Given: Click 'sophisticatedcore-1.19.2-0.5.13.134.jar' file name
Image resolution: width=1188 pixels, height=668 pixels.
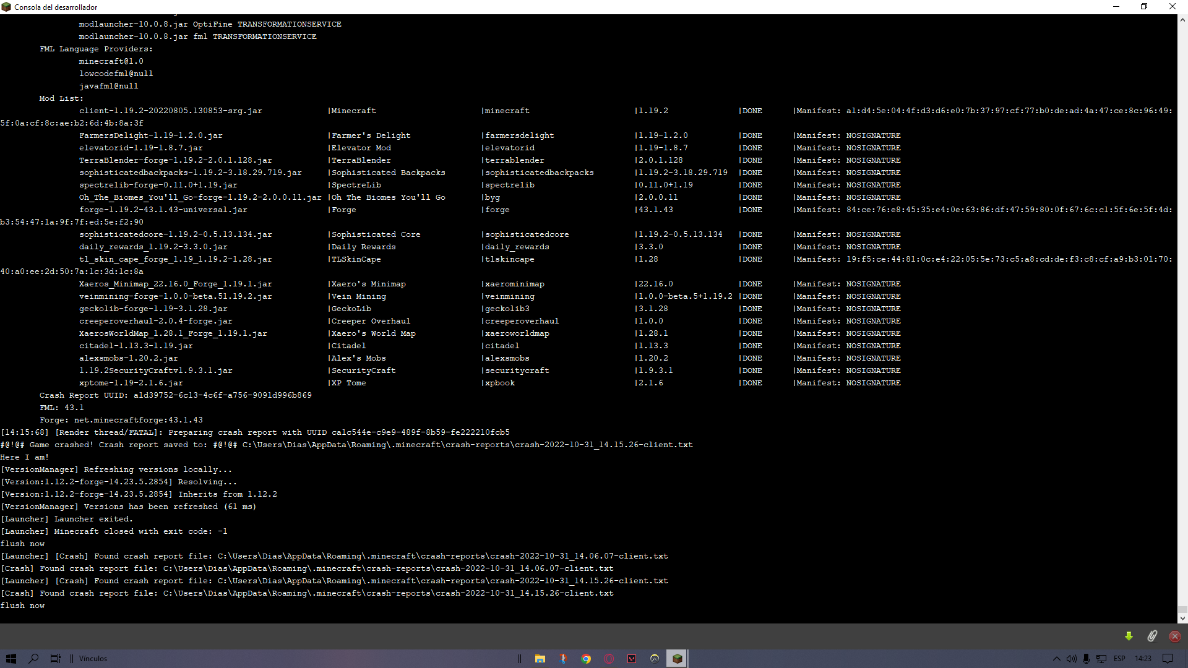Looking at the screenshot, I should coord(176,234).
